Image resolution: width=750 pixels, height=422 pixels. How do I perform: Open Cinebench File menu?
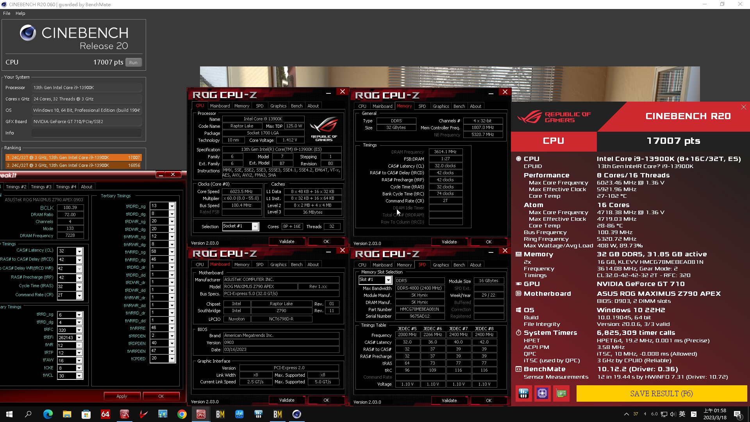click(x=7, y=13)
